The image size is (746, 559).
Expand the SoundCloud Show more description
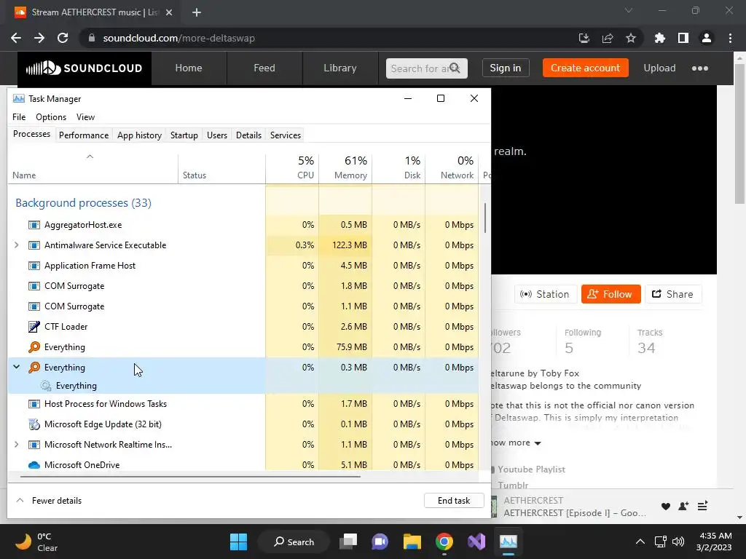tap(516, 443)
